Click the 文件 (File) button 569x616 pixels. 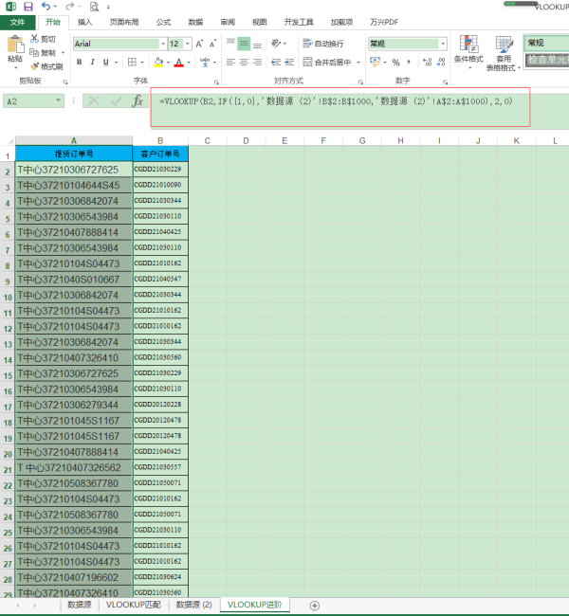(x=18, y=21)
